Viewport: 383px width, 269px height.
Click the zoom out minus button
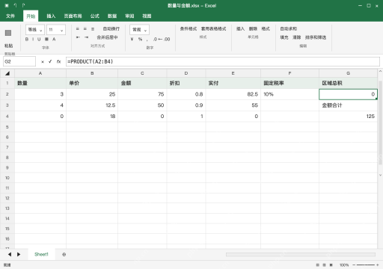pyautogui.click(x=354, y=265)
